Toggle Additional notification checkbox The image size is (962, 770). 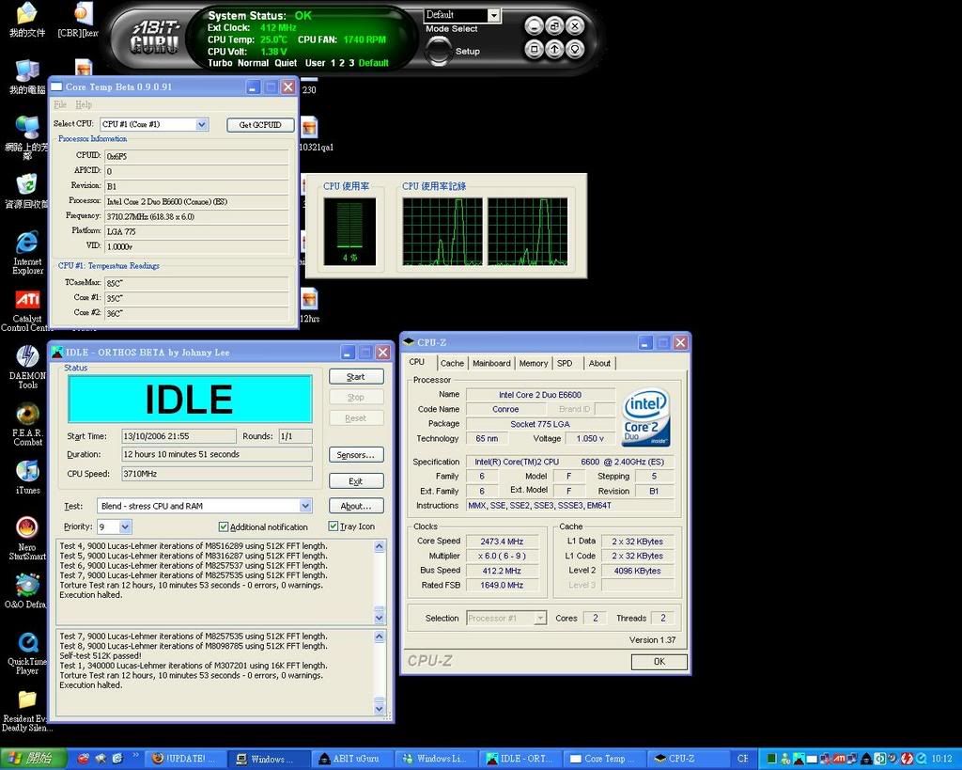coord(224,526)
